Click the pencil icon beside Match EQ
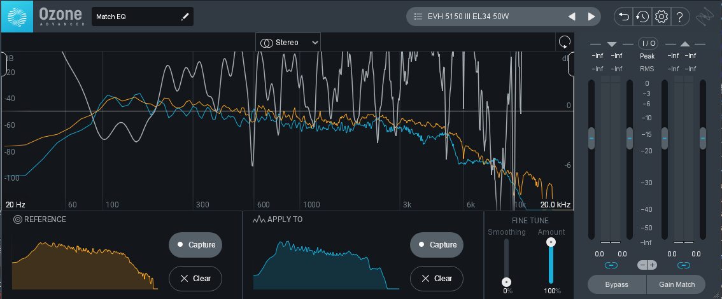 (x=185, y=17)
